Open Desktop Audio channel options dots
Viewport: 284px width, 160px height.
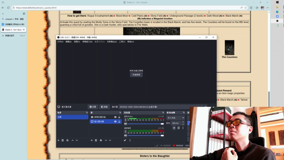[x=125, y=131]
